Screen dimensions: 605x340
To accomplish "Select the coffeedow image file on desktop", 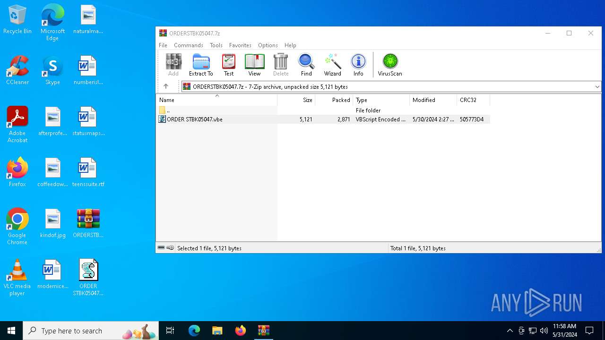I will [x=52, y=172].
